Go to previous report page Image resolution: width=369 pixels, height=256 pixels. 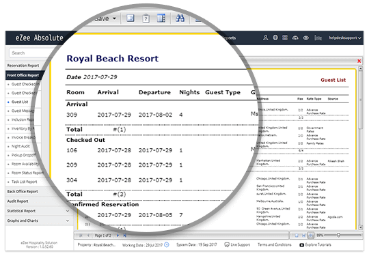click(x=88, y=236)
